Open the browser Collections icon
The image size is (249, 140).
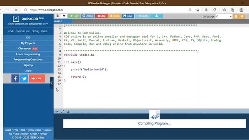pyautogui.click(x=233, y=10)
